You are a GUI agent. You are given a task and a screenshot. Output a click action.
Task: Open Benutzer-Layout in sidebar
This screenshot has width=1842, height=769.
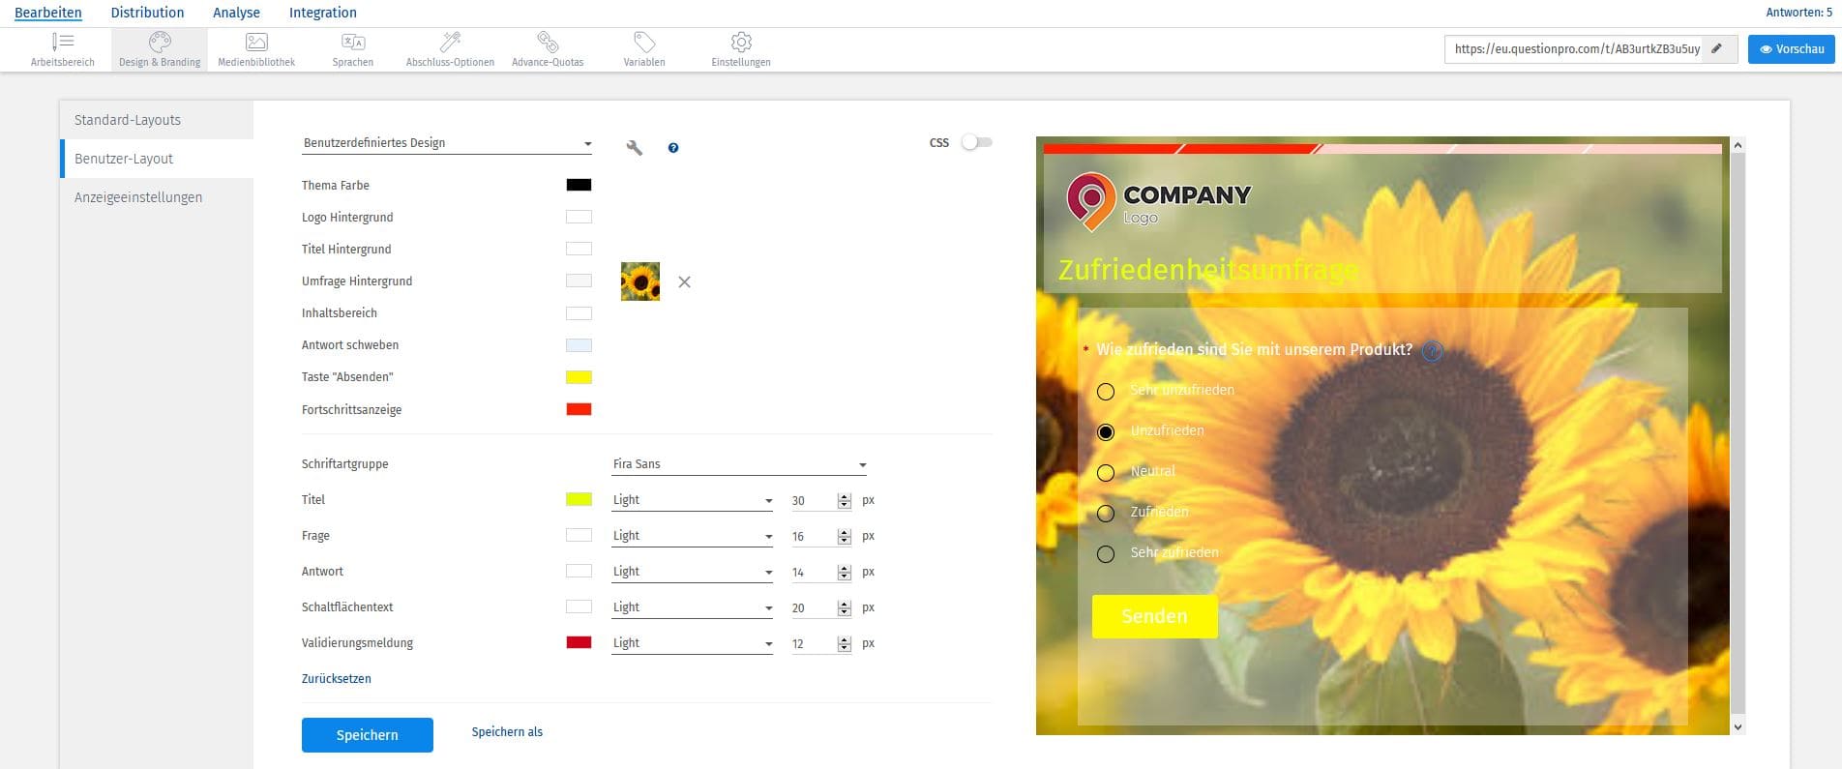[157, 159]
